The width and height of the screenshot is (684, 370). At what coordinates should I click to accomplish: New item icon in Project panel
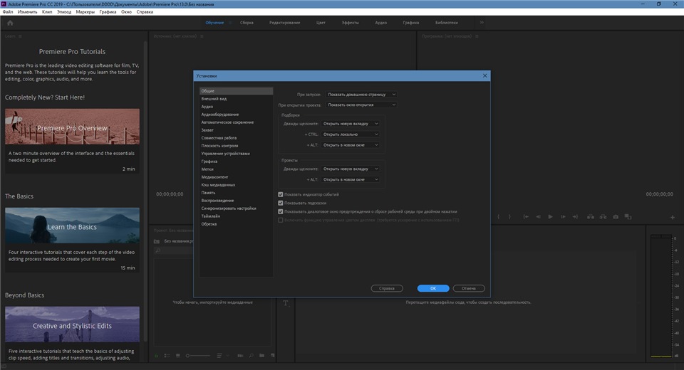(273, 356)
